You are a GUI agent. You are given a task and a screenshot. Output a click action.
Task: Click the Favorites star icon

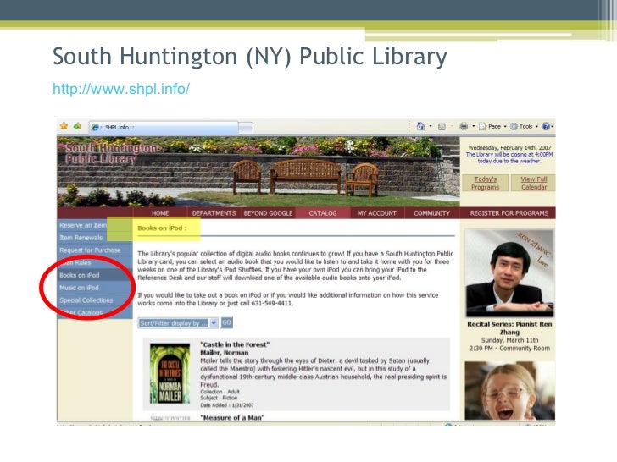pyautogui.click(x=64, y=126)
